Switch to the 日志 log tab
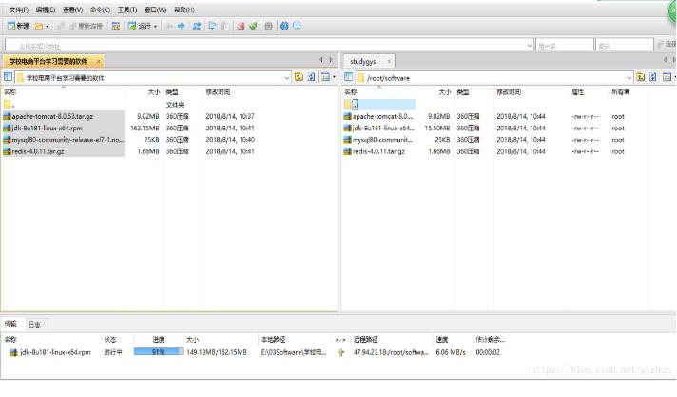 (x=34, y=324)
